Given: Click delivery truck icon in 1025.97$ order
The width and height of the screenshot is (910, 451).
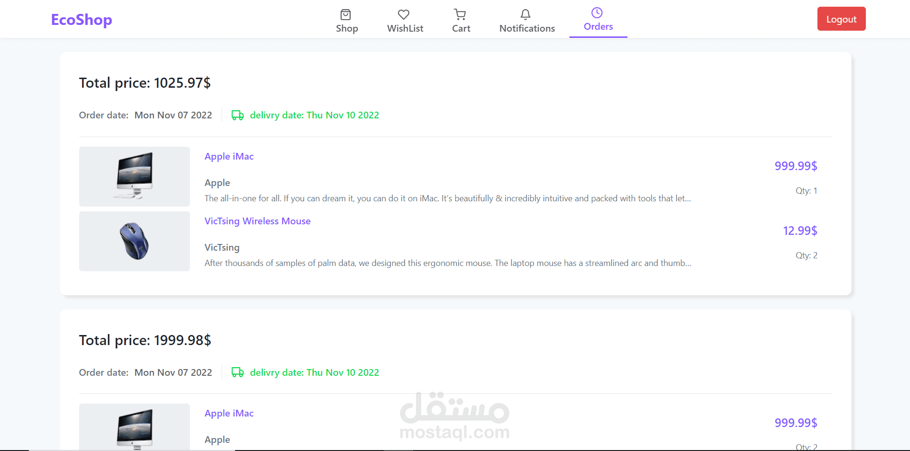Looking at the screenshot, I should [237, 115].
